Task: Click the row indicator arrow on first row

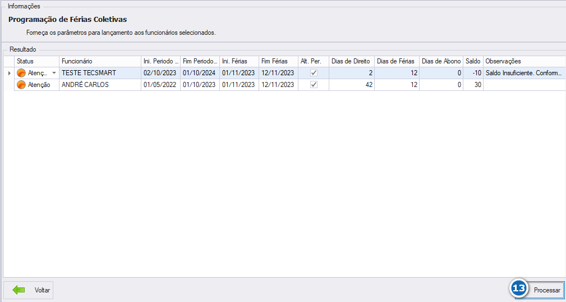Action: [9, 73]
